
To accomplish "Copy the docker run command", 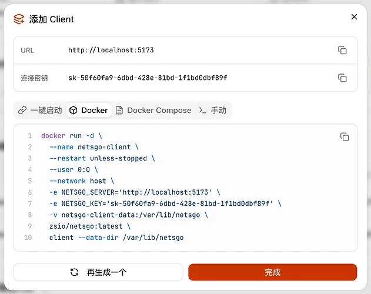I will [345, 137].
